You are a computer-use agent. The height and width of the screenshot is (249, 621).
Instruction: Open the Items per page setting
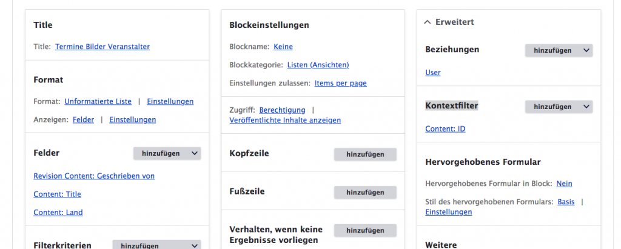coord(340,83)
